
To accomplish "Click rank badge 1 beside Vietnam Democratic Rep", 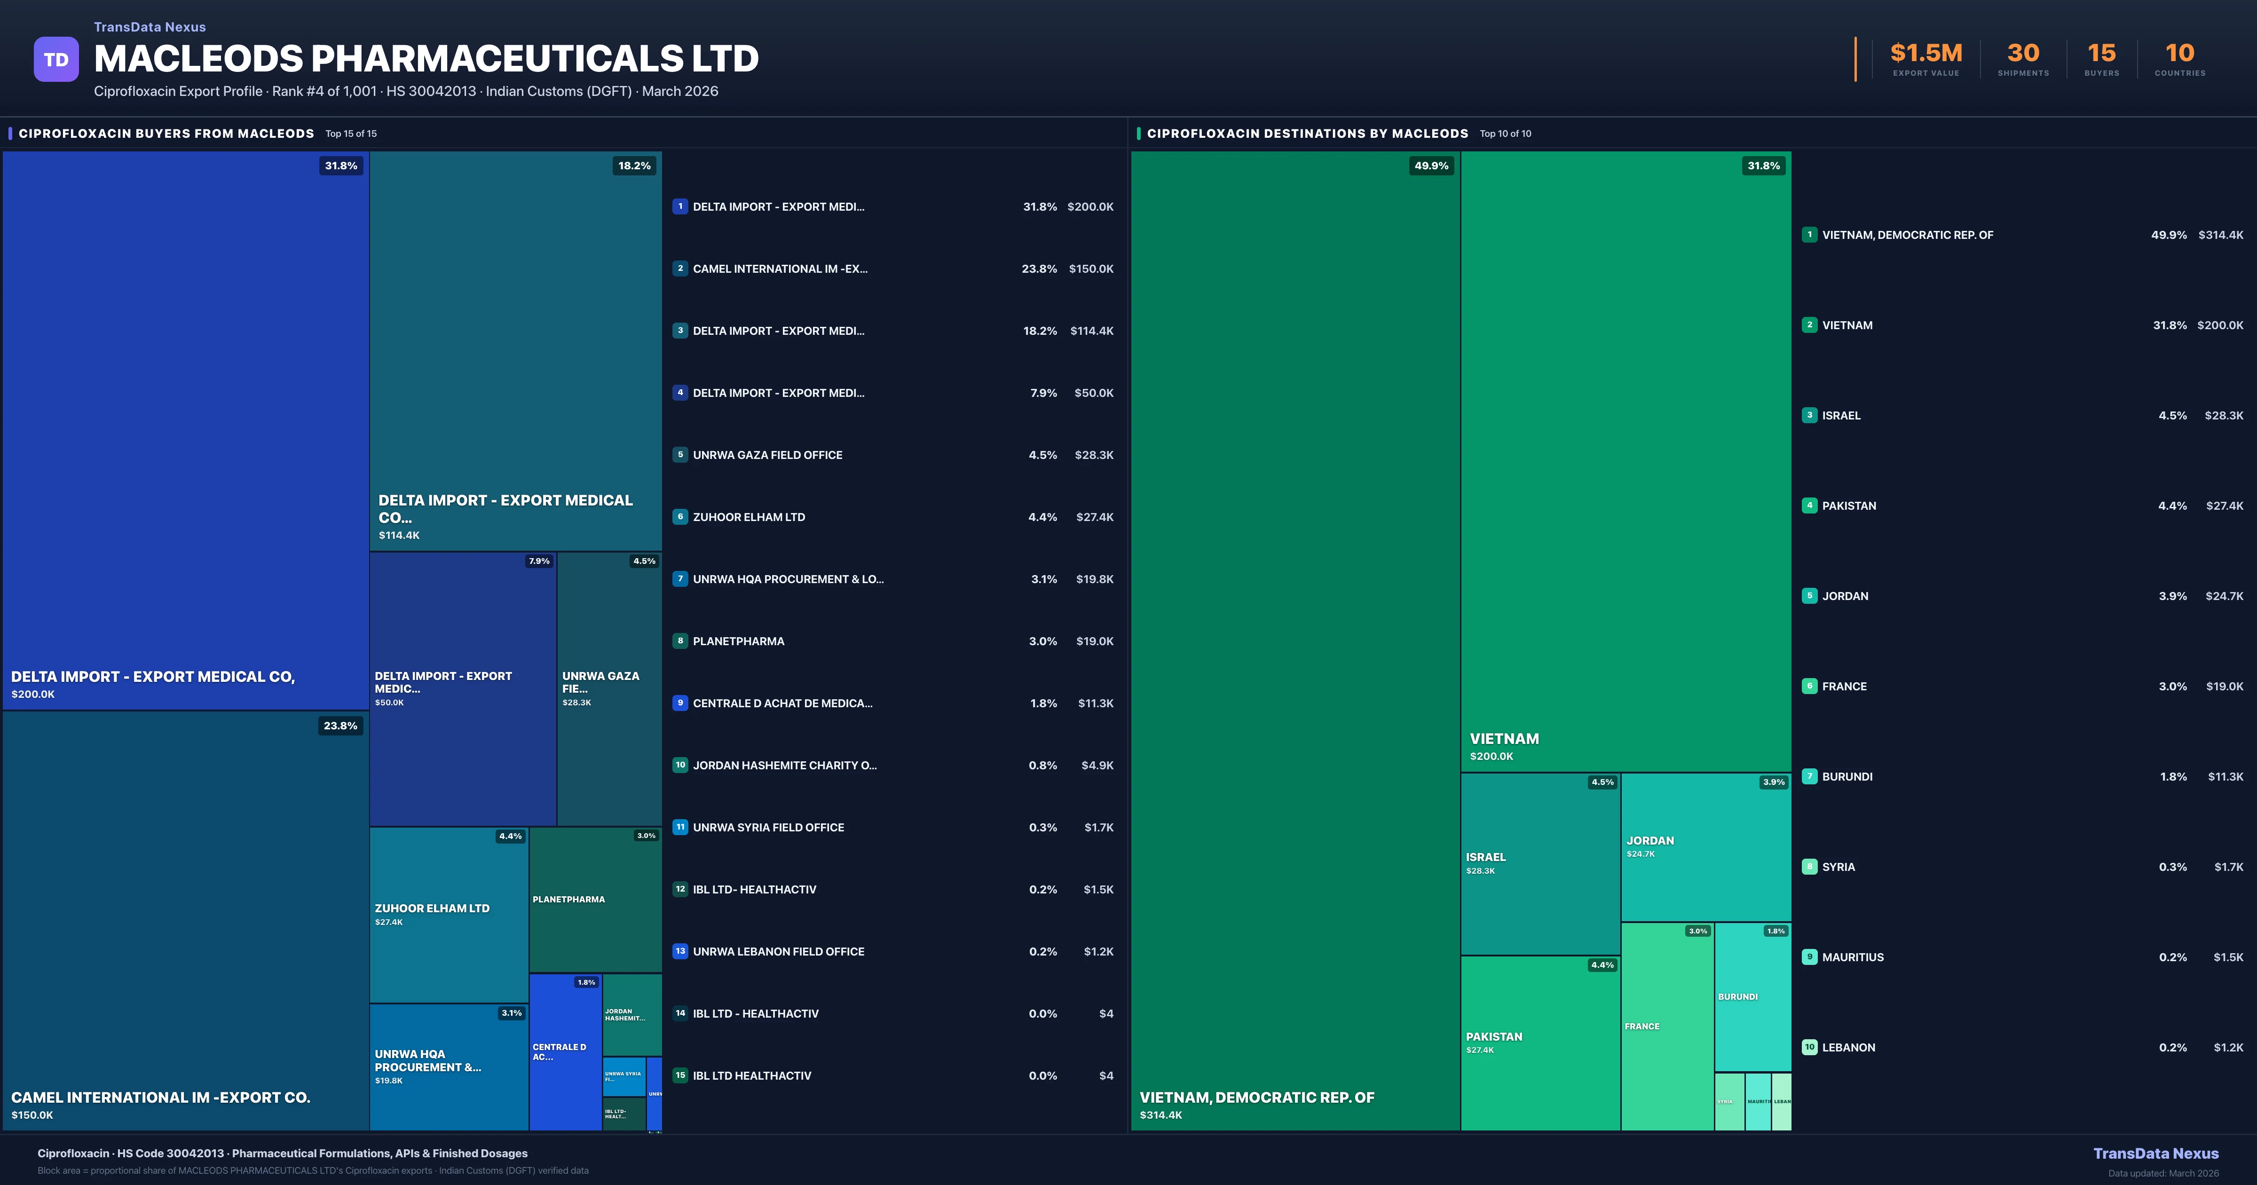I will point(1809,235).
